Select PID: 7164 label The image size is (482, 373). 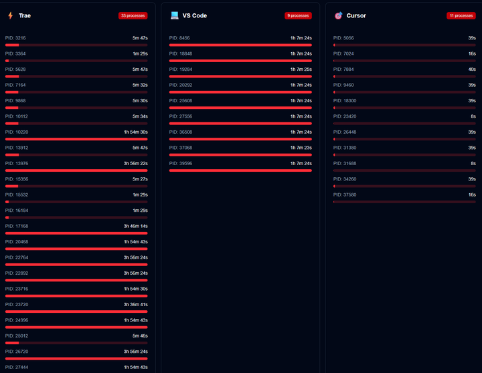coord(15,85)
